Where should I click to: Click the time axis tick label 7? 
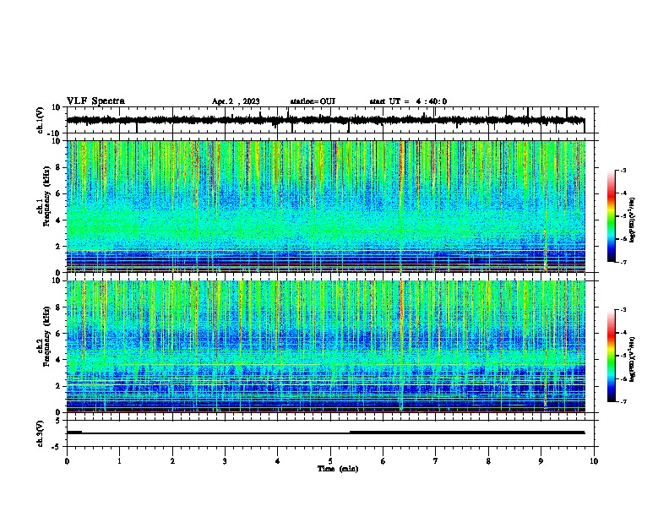point(436,461)
